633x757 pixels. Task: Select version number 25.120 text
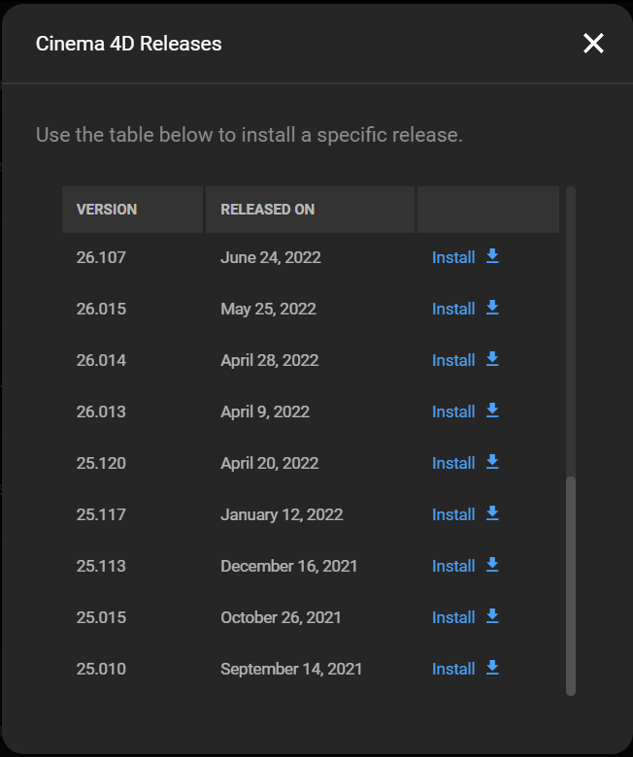(x=101, y=463)
